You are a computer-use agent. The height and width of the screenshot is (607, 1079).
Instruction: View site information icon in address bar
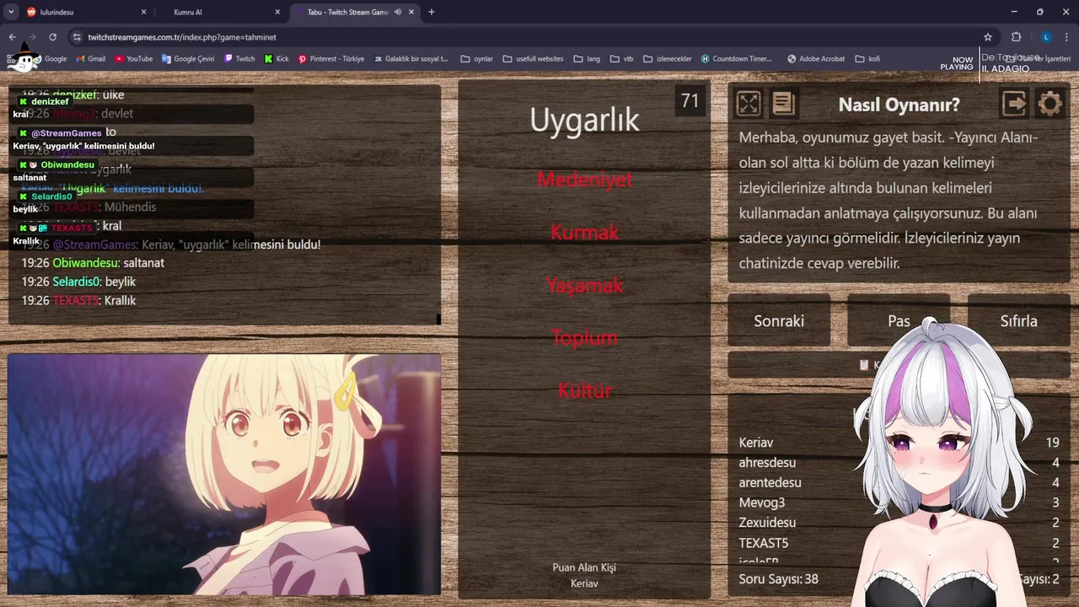click(78, 37)
